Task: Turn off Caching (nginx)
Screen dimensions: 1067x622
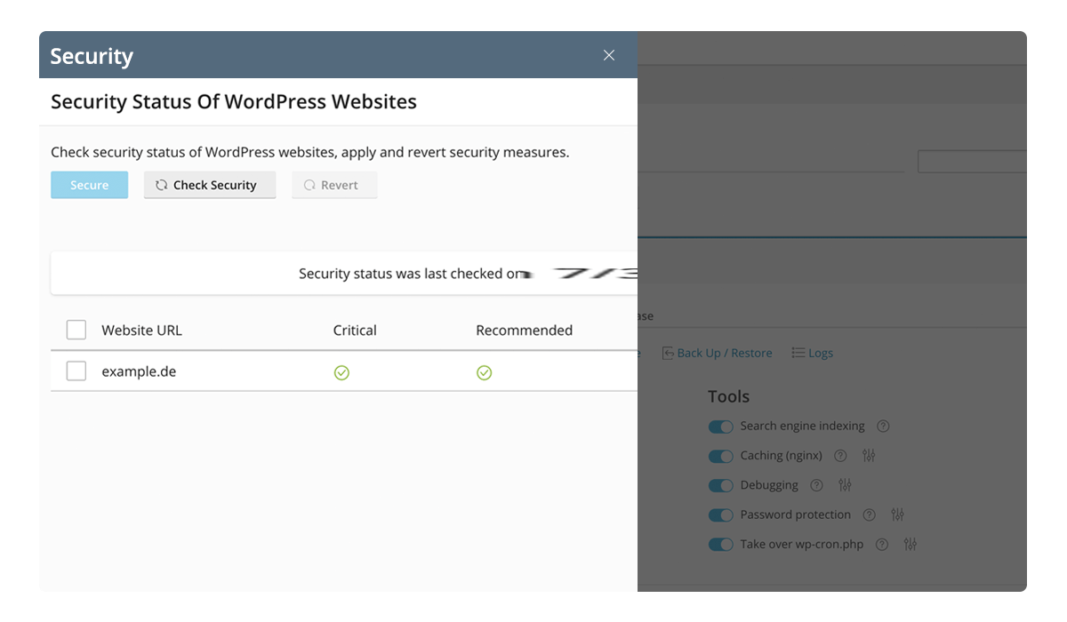Action: pos(721,456)
